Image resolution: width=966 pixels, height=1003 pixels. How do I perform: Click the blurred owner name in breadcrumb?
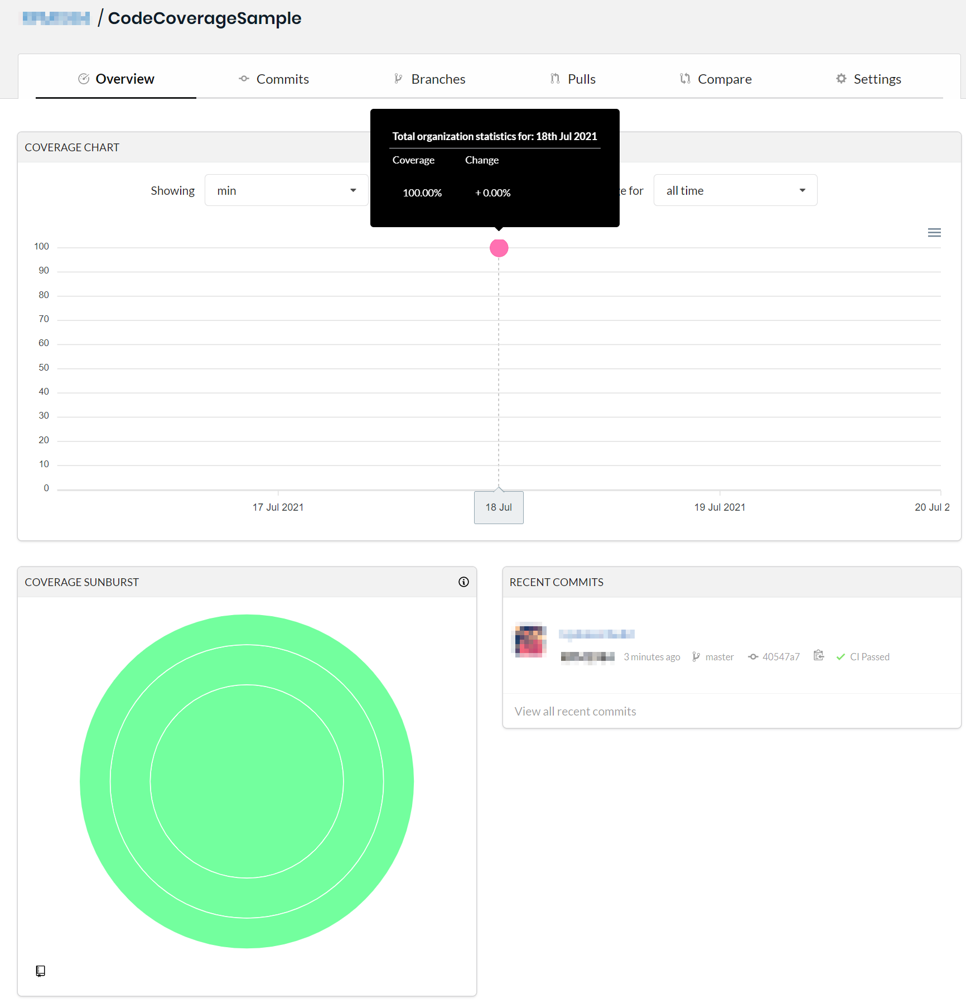pos(56,18)
